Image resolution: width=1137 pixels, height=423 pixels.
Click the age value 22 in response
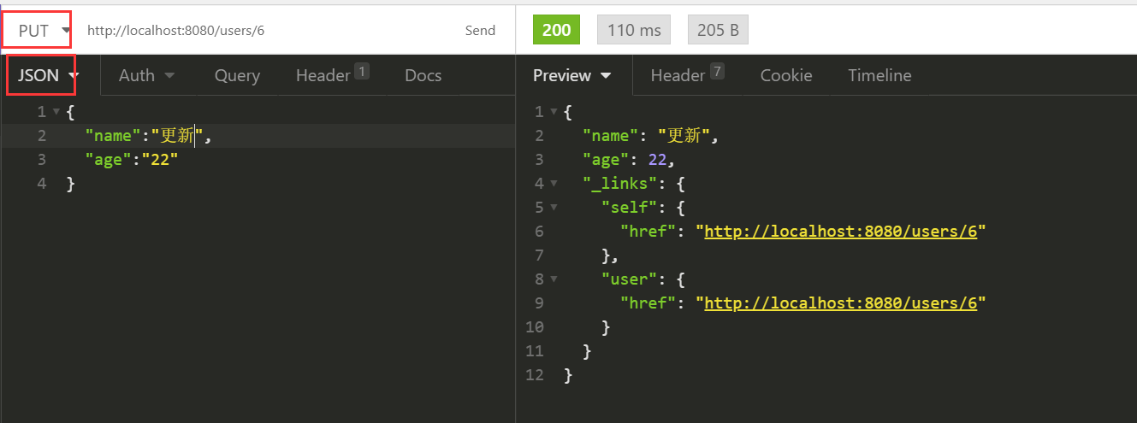(657, 160)
